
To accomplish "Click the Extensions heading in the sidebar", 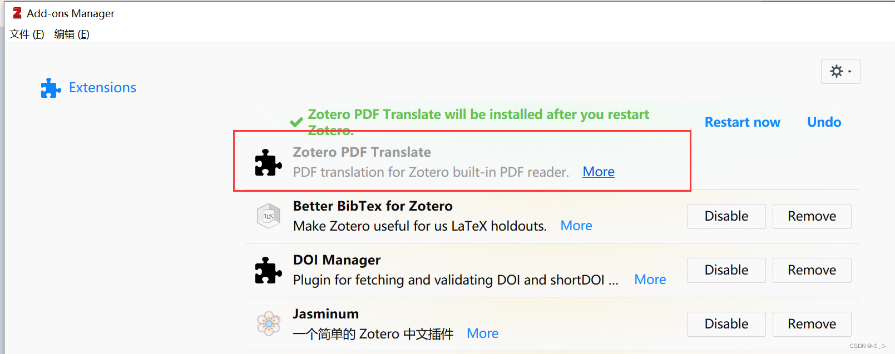I will 102,87.
